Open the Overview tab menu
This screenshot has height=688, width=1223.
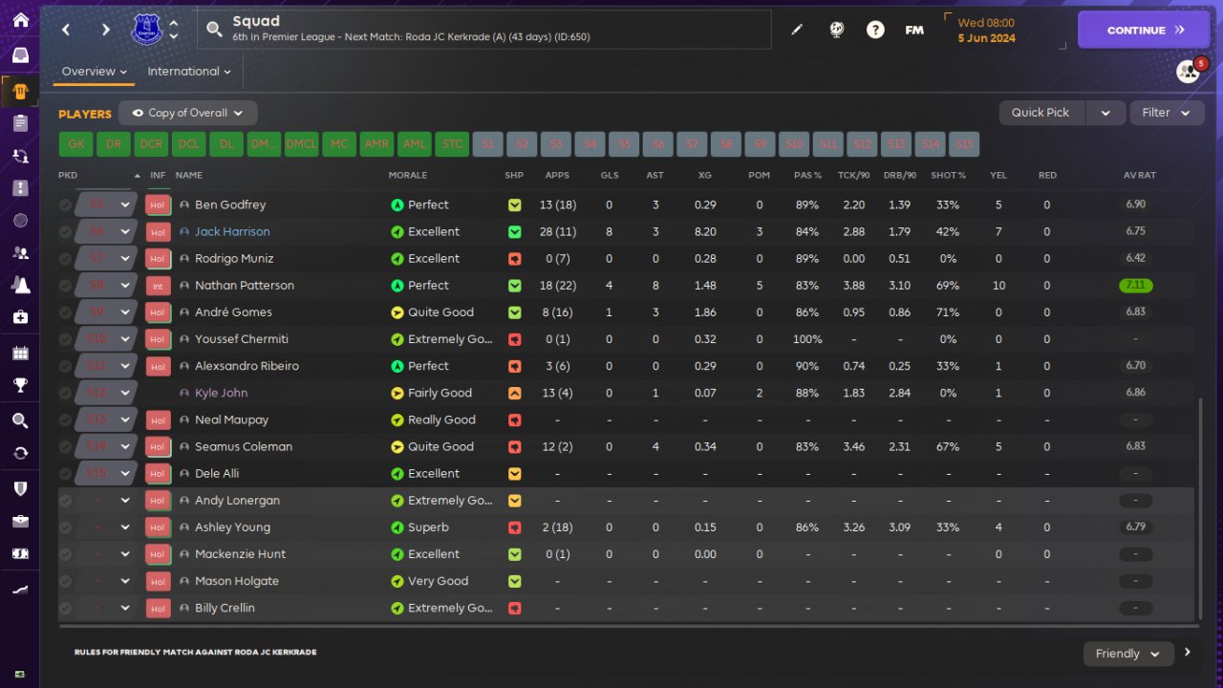point(95,72)
